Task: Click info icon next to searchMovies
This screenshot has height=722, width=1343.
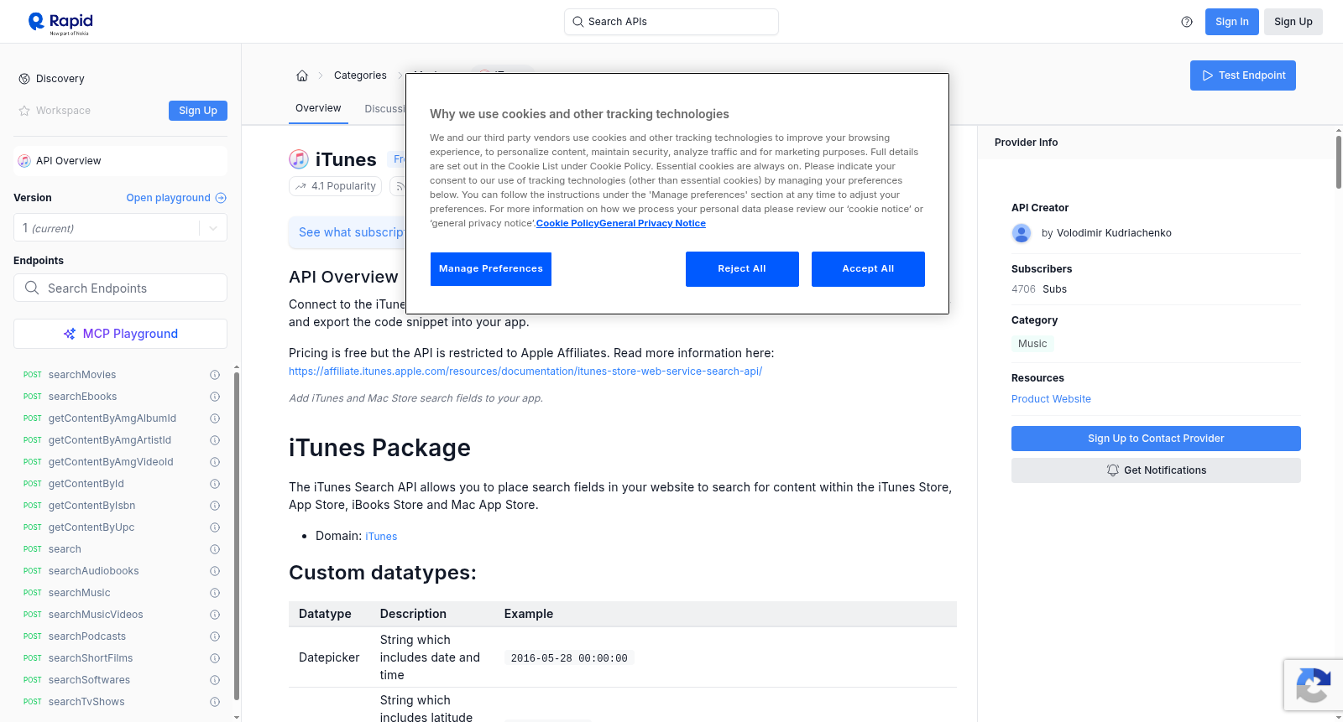Action: 215,375
